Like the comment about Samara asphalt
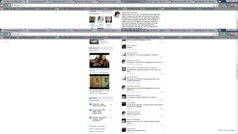Image resolution: width=238 pixels, height=134 pixels. click(161, 99)
